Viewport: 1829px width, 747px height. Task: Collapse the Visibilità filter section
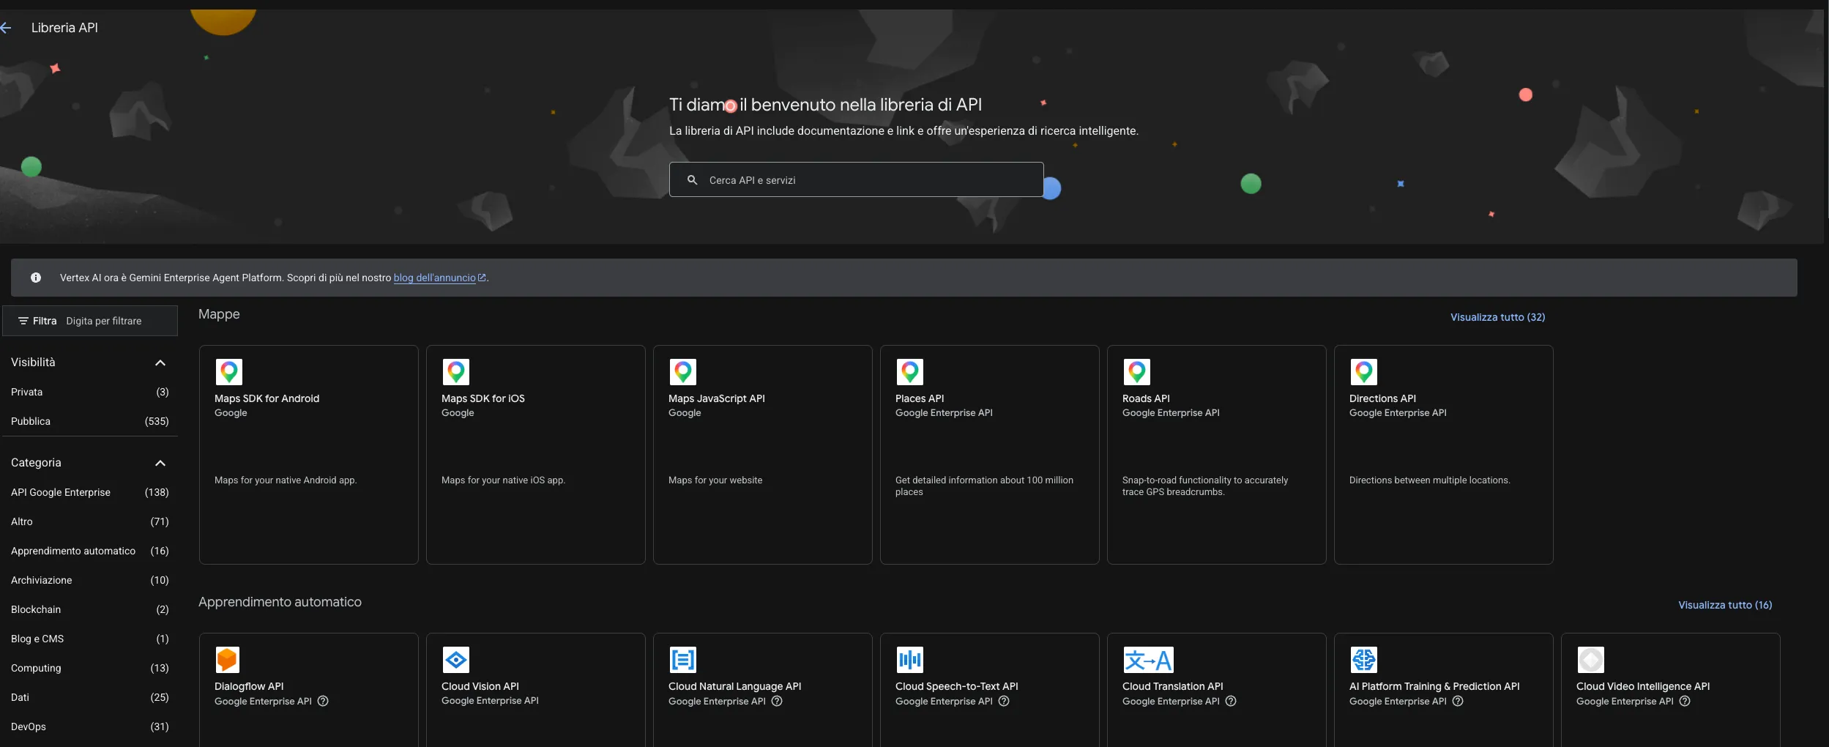160,363
